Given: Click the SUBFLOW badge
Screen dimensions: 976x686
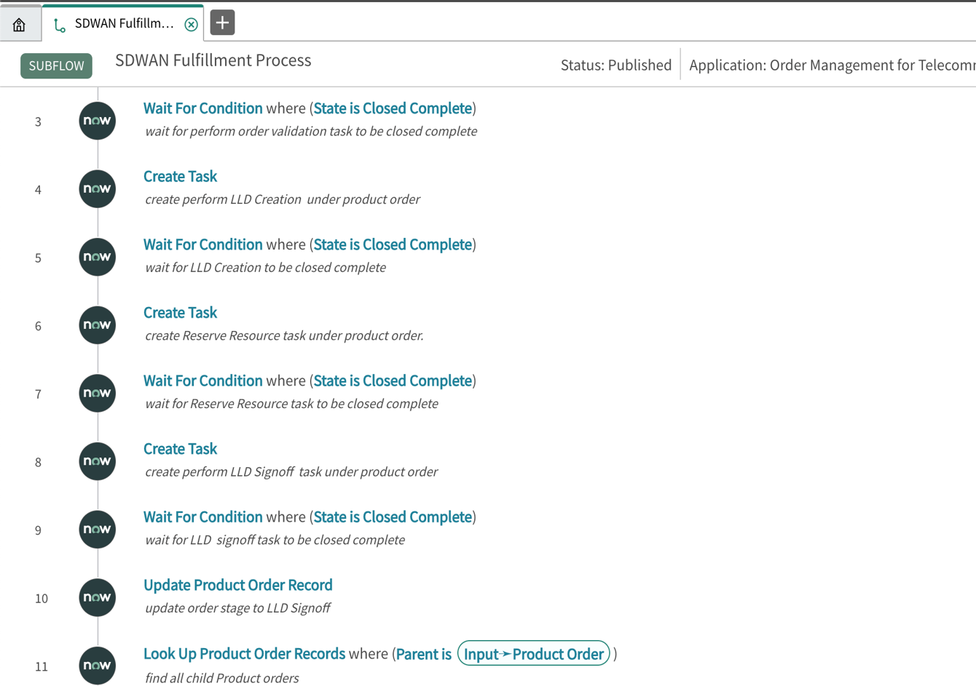Looking at the screenshot, I should tap(56, 65).
